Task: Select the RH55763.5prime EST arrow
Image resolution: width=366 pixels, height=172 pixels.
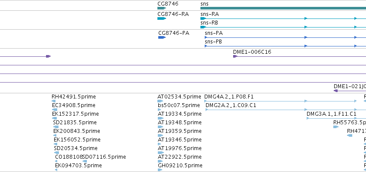Action: [x=336, y=127]
